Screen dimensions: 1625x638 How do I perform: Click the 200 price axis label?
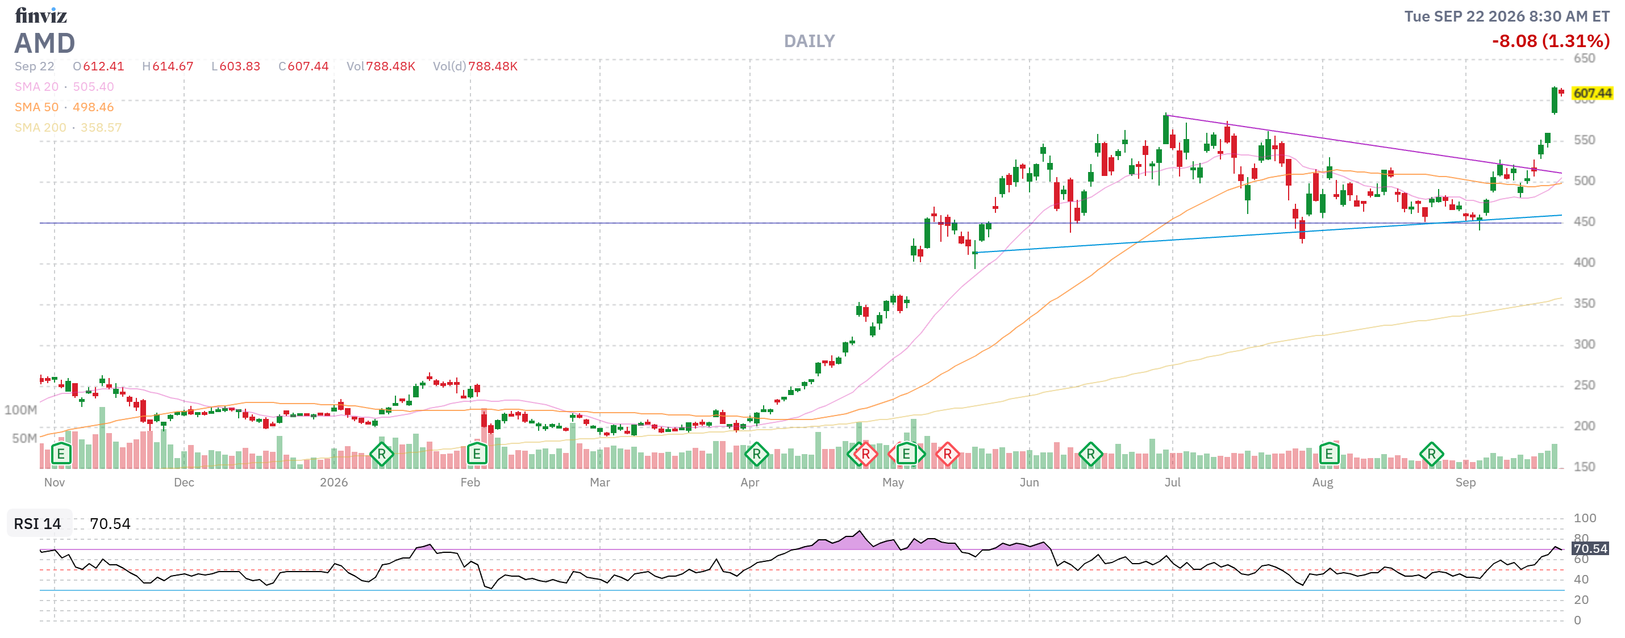point(1585,426)
